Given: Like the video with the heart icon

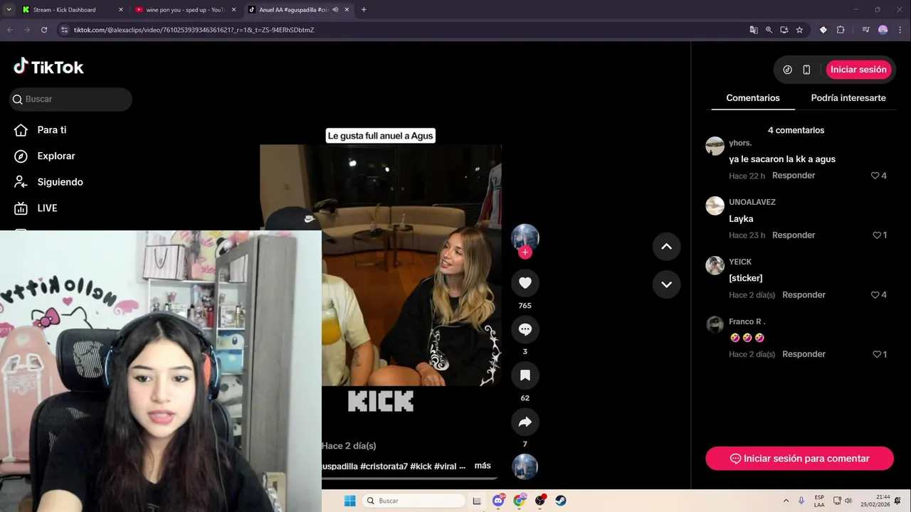Looking at the screenshot, I should 525,283.
